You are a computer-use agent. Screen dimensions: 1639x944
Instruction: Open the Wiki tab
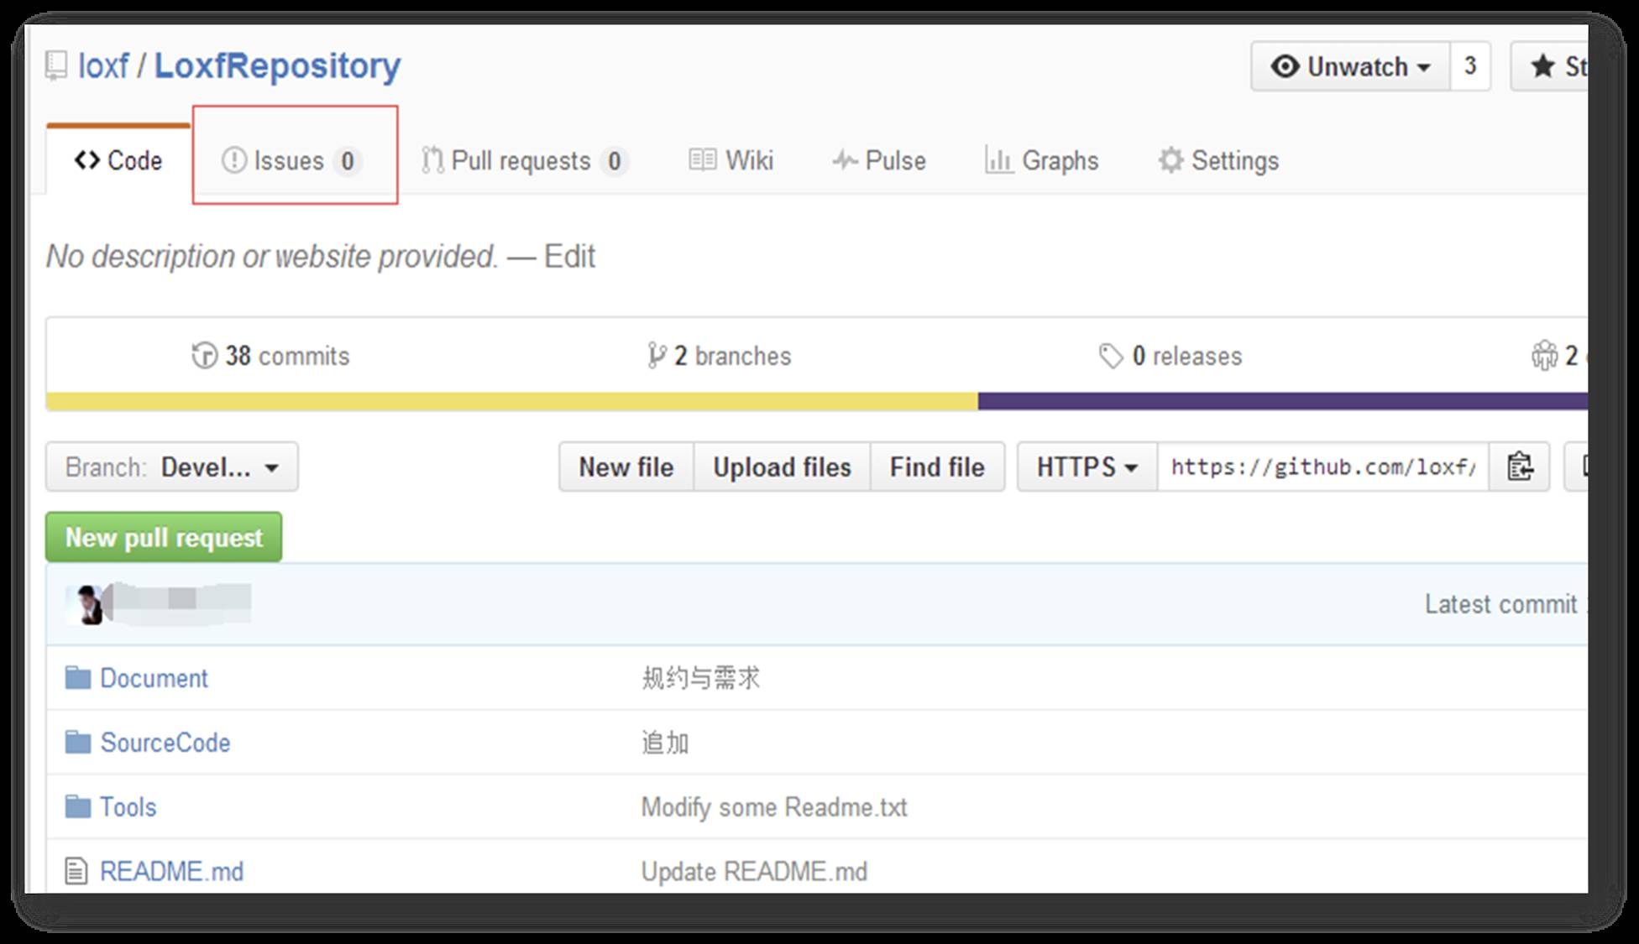pos(730,160)
